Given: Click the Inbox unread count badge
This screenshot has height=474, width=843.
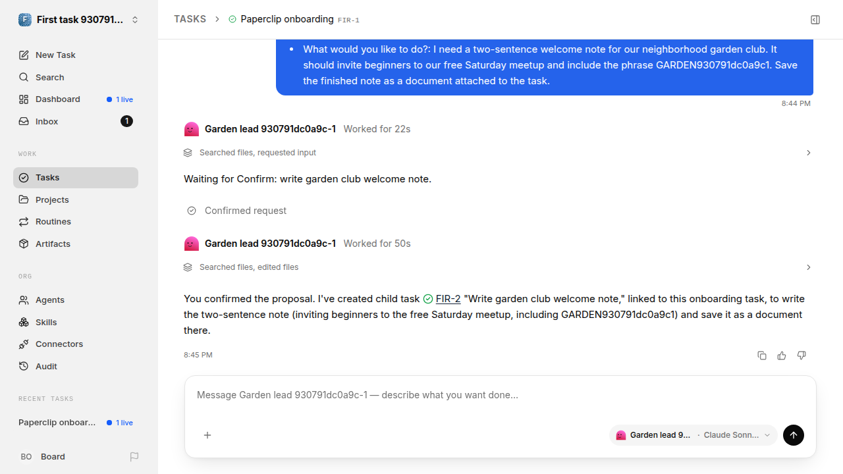Looking at the screenshot, I should pos(126,121).
